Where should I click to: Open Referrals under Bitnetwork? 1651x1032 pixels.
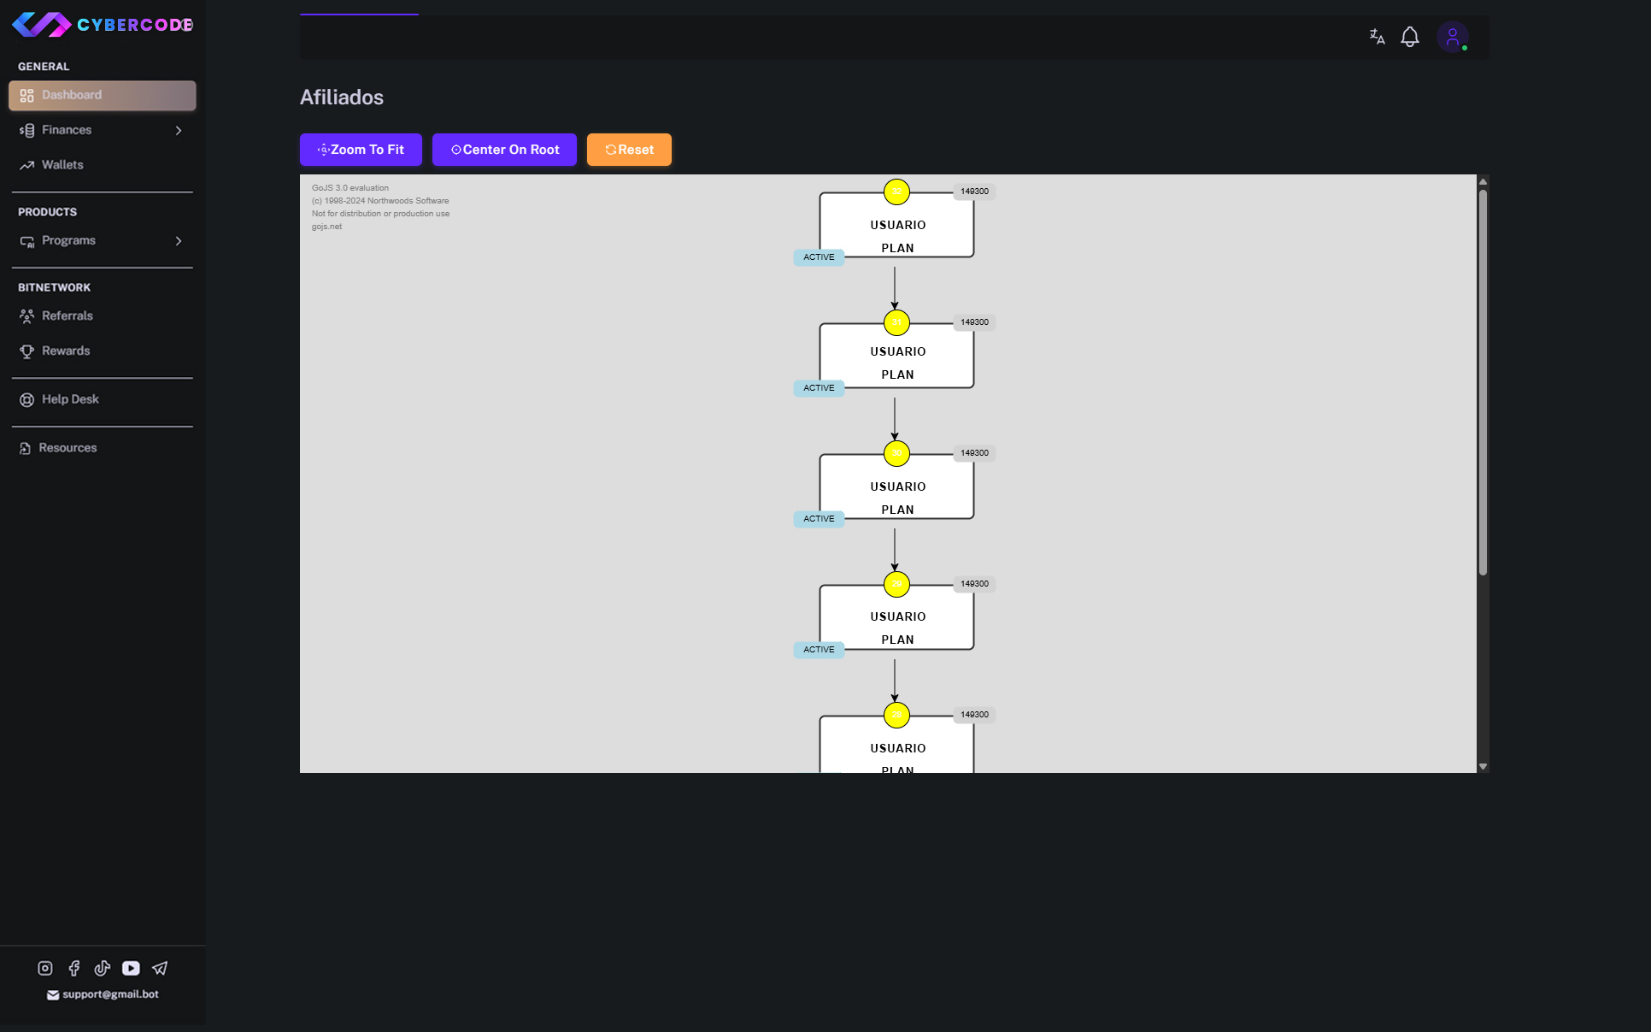click(x=67, y=316)
